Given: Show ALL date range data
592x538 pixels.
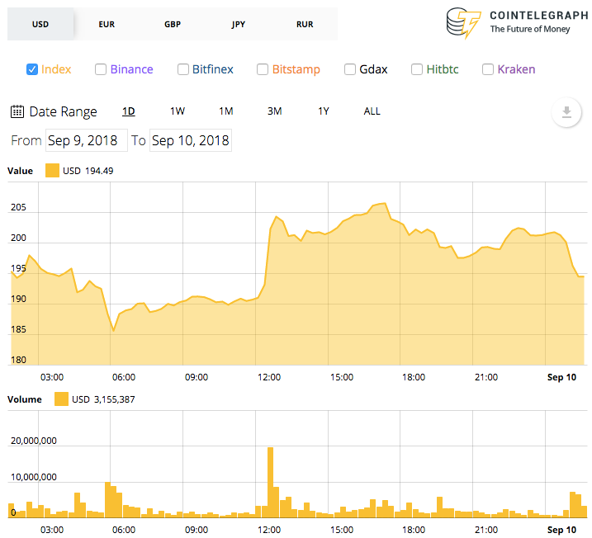Looking at the screenshot, I should point(372,111).
